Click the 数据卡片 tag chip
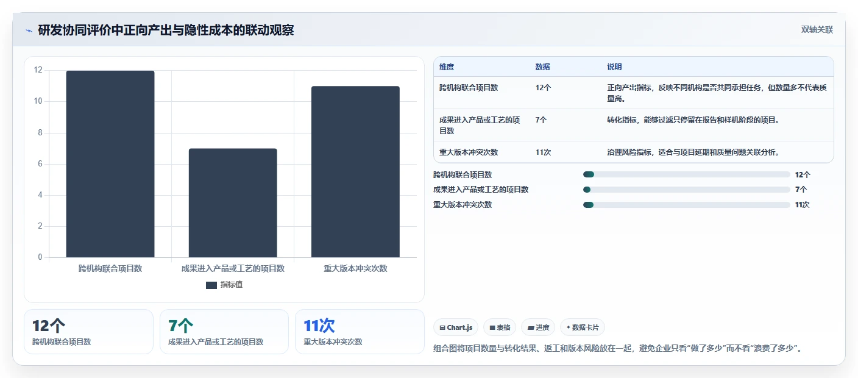Screen dimensions: 858x378 583,327
